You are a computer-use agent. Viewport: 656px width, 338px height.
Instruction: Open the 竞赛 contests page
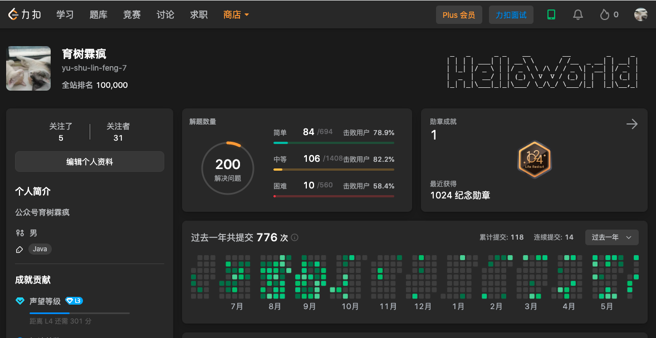coord(132,14)
